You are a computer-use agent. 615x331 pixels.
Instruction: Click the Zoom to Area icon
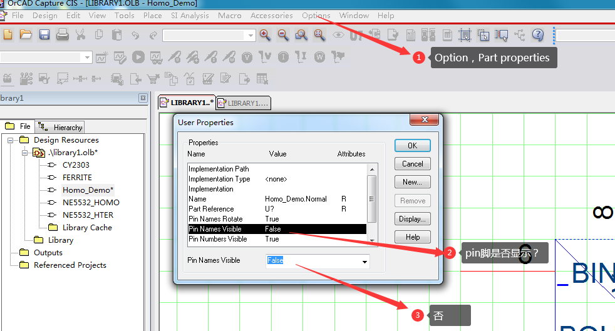[x=301, y=35]
